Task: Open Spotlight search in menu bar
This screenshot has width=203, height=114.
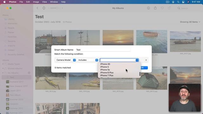Action: click(178, 2)
